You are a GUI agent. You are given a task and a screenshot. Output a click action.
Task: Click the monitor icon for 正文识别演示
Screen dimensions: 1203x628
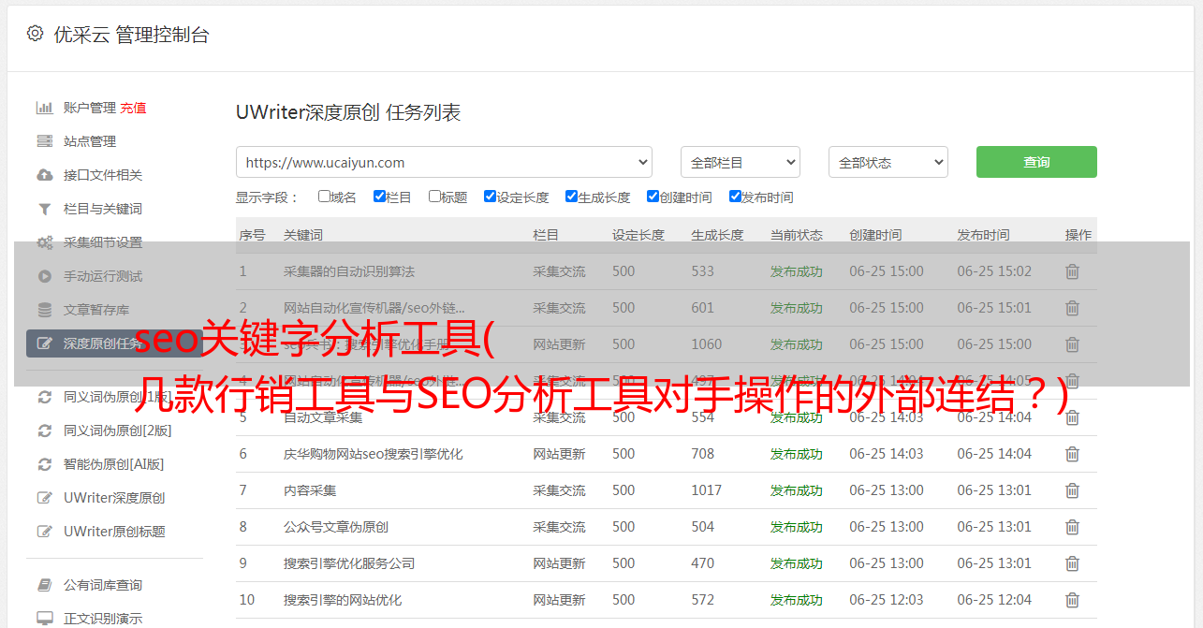[x=44, y=619]
